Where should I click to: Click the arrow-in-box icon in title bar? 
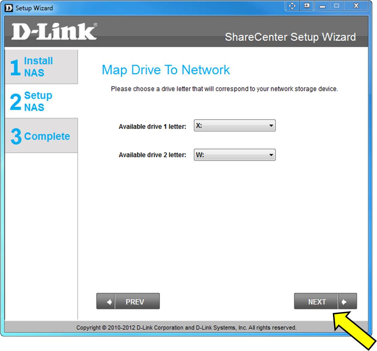[307, 6]
